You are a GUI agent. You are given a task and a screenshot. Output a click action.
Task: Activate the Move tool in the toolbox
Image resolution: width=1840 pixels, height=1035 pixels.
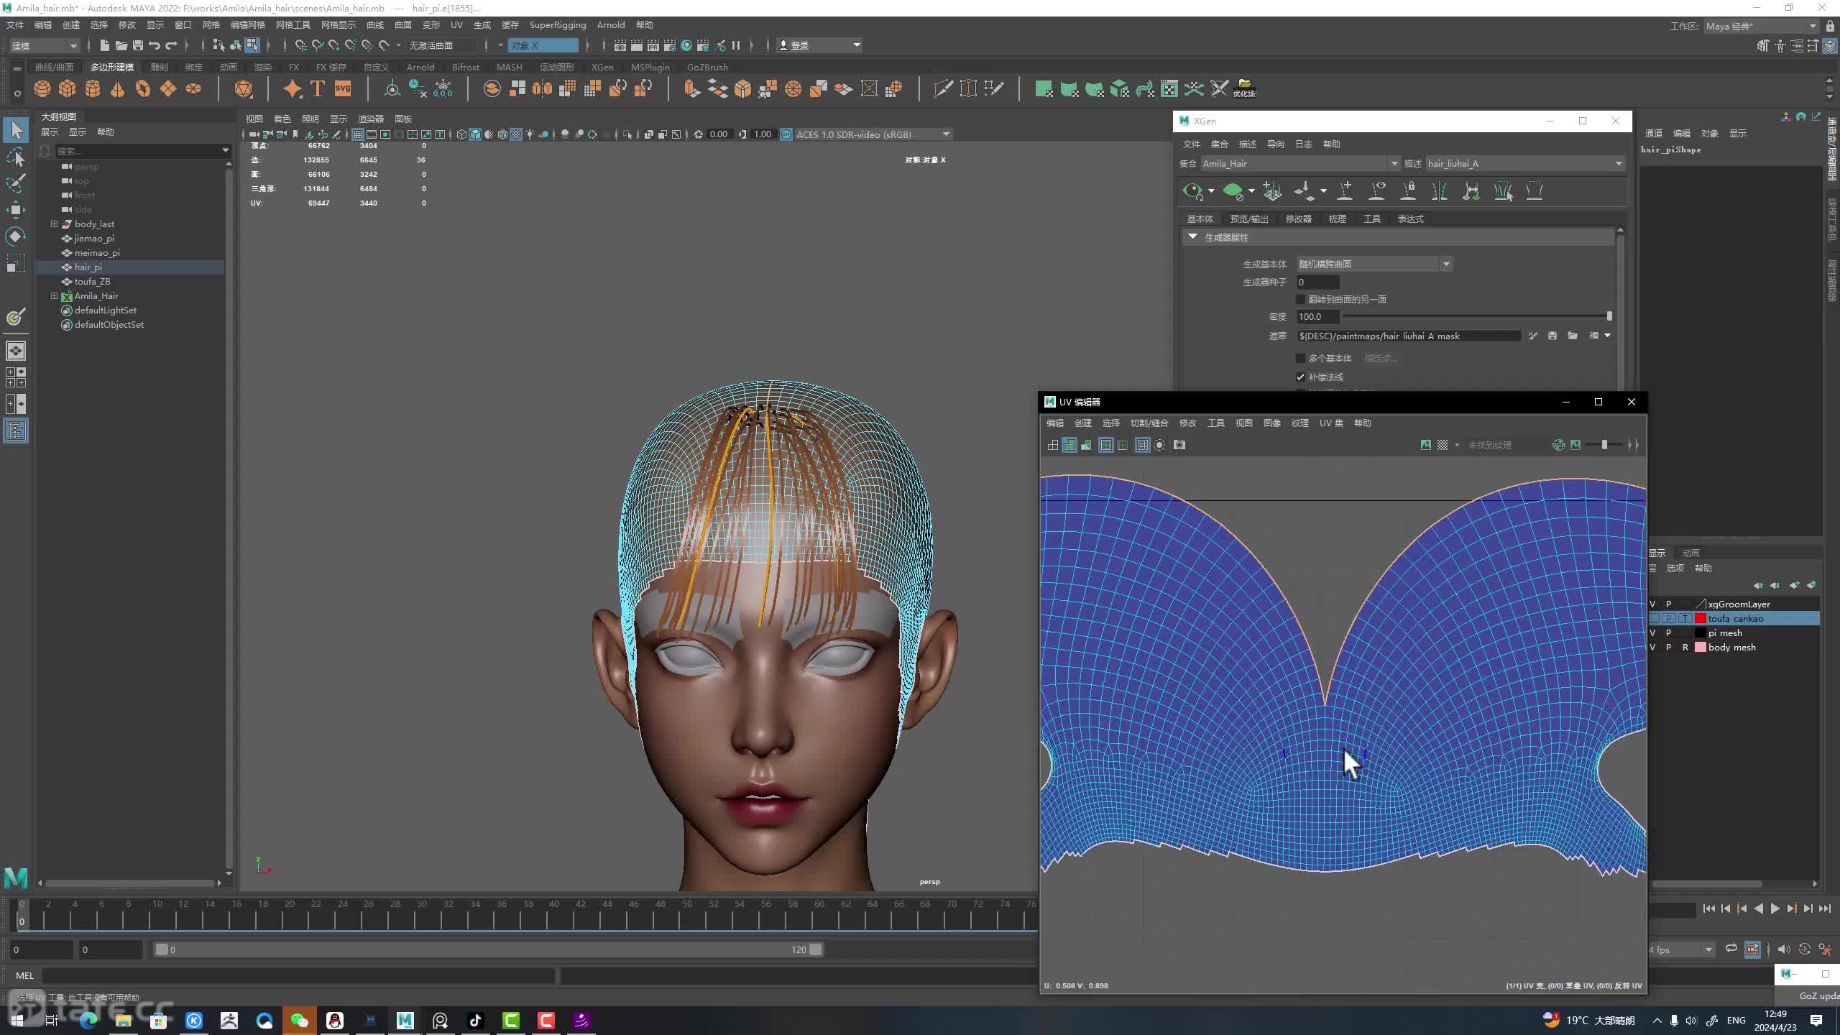(16, 210)
